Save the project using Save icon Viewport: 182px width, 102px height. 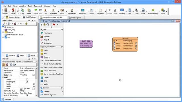coord(13,11)
